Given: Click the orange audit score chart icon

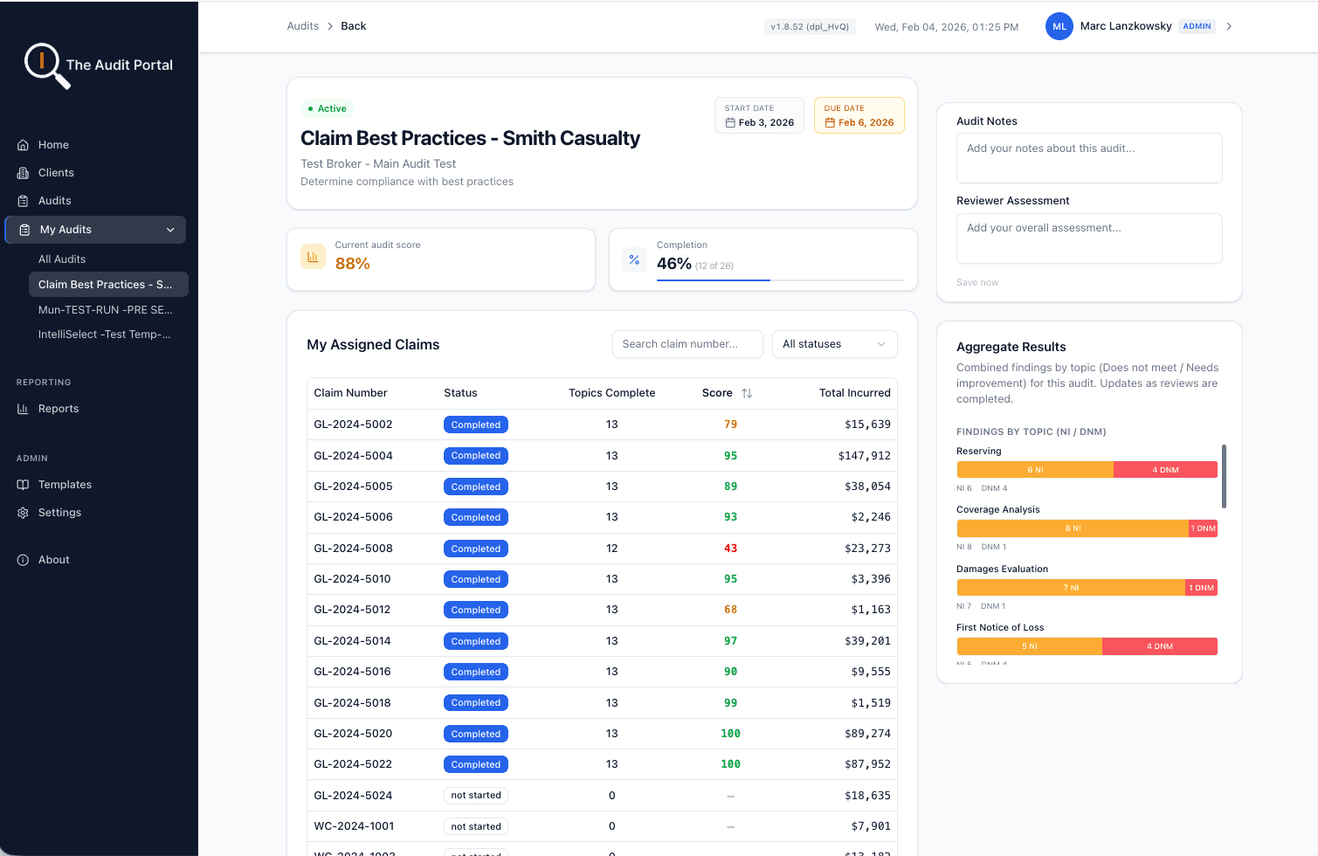Looking at the screenshot, I should pyautogui.click(x=313, y=256).
